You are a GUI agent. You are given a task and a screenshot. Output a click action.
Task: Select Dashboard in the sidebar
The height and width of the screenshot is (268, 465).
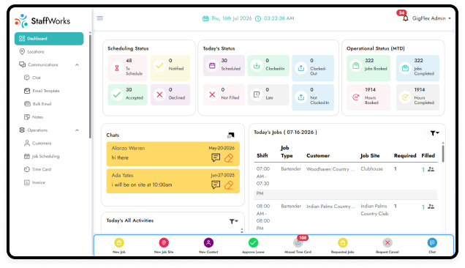pos(49,39)
